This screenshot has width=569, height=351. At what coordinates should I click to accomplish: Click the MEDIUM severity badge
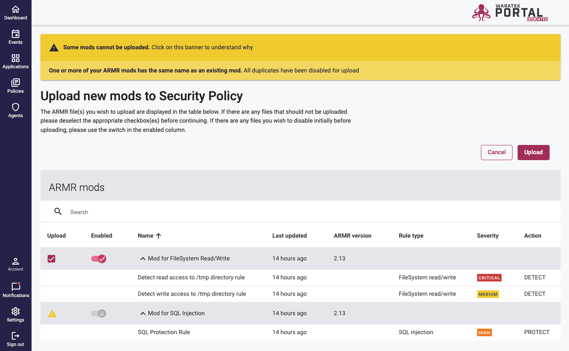pyautogui.click(x=488, y=294)
